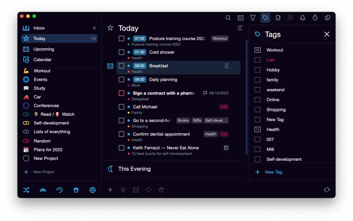Image resolution: width=353 pixels, height=221 pixels.
Task: Click the shuffle icon in bottom sidebar
Action: [26, 190]
